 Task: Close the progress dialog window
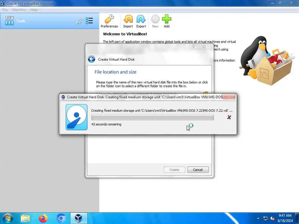click(x=229, y=97)
